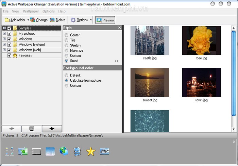
Task: Toggle the Preview button
Action: pos(105,20)
